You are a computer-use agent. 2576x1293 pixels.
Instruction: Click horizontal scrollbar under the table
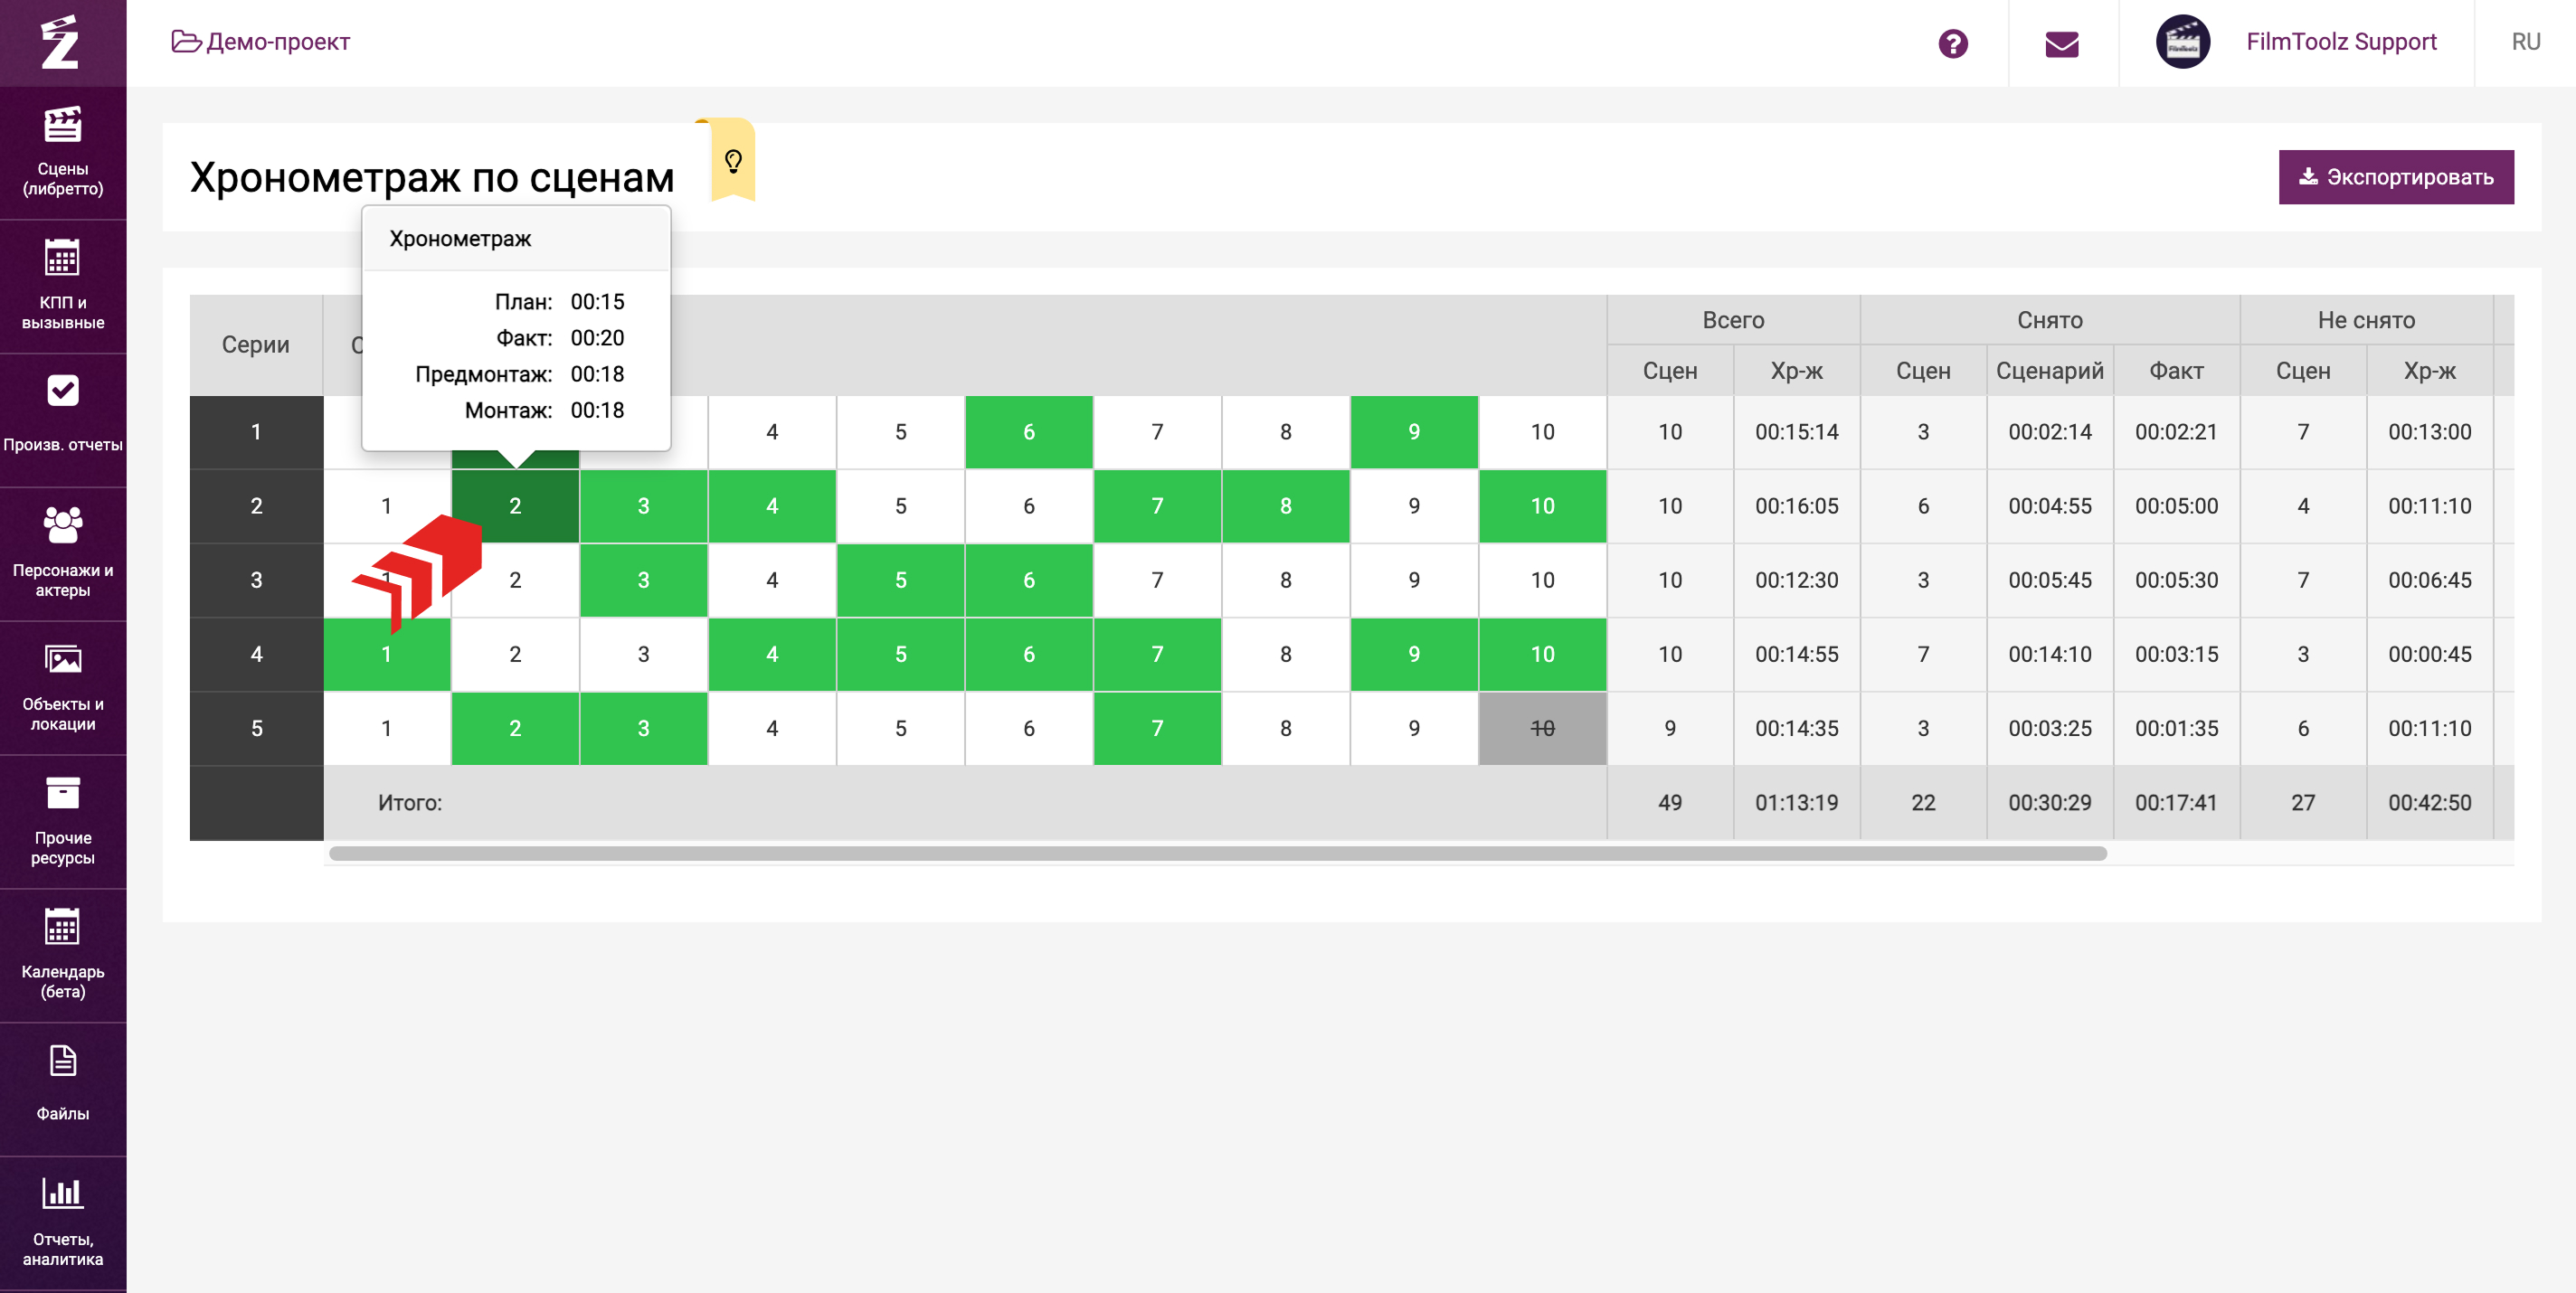pyautogui.click(x=1217, y=853)
